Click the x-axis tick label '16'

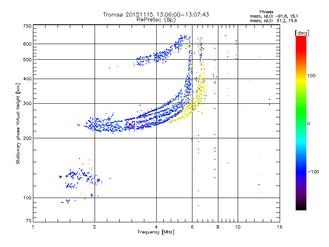click(x=280, y=227)
